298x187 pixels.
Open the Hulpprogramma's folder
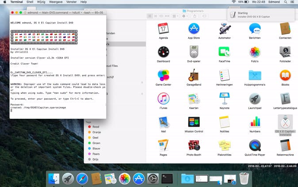coord(255,75)
